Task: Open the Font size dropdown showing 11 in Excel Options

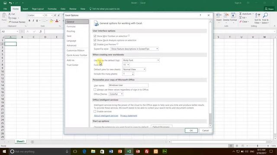Action: pos(126,65)
